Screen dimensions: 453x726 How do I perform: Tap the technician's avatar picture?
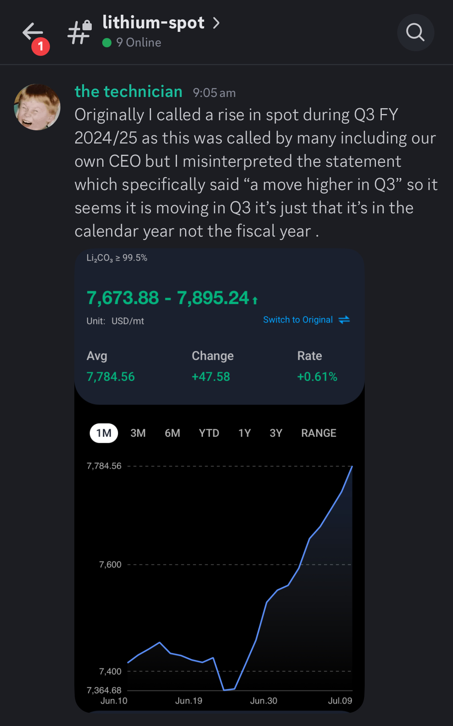click(x=37, y=107)
